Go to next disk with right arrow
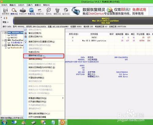Image resolution: width=153 pixels, height=125 pixels. 7,18
